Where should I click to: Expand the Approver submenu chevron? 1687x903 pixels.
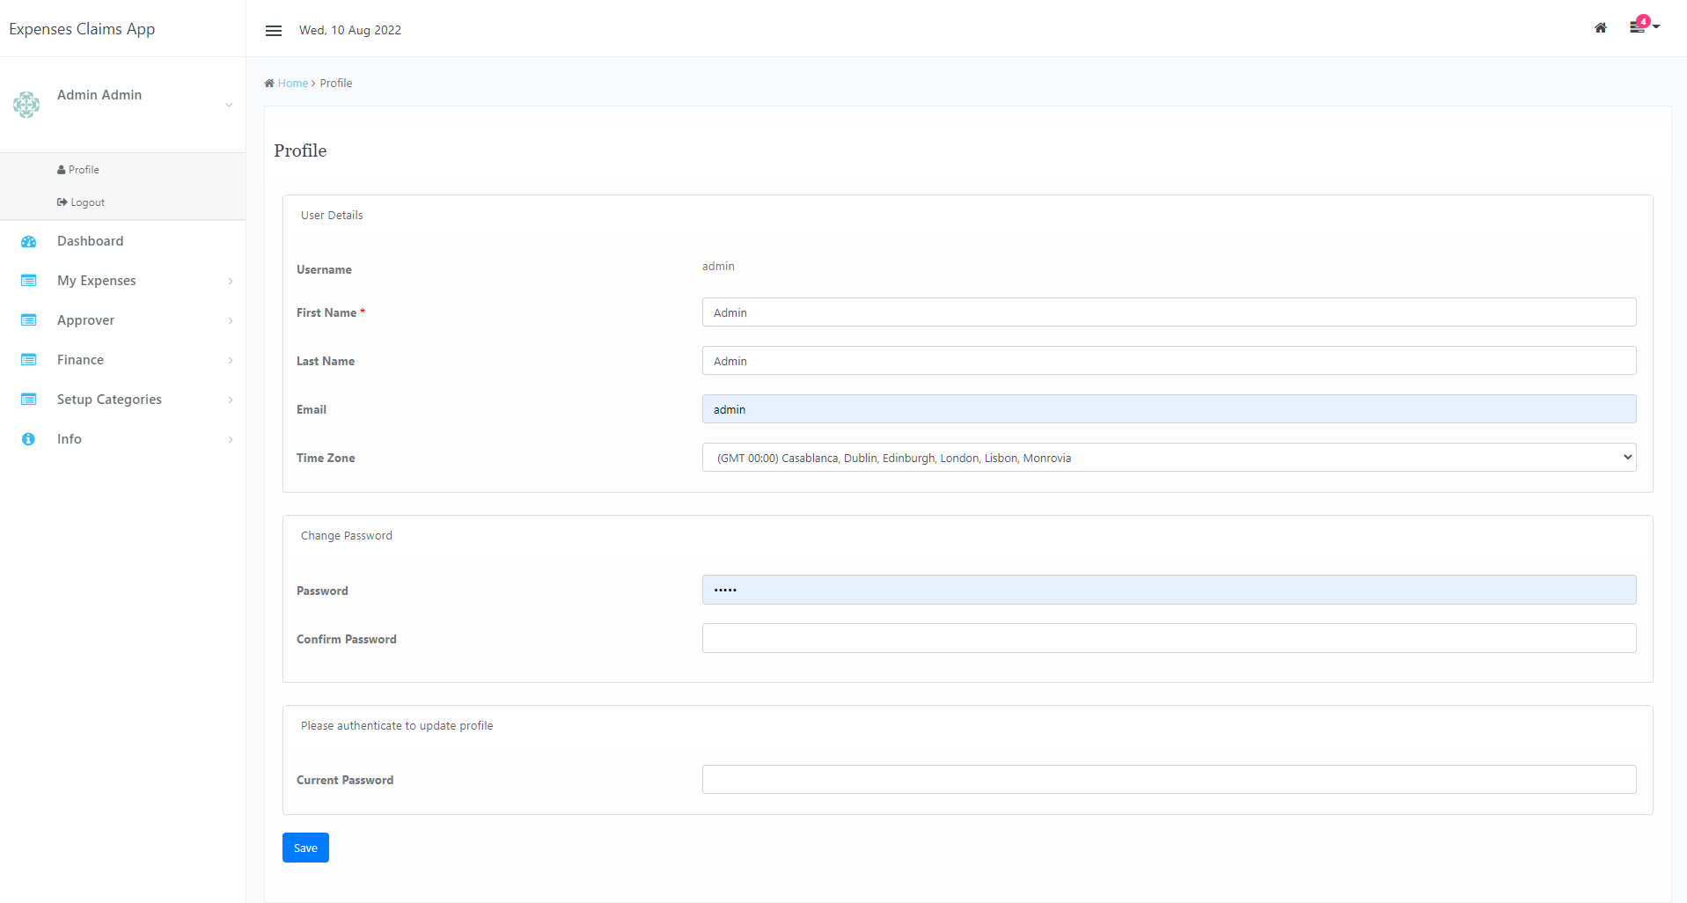231,321
